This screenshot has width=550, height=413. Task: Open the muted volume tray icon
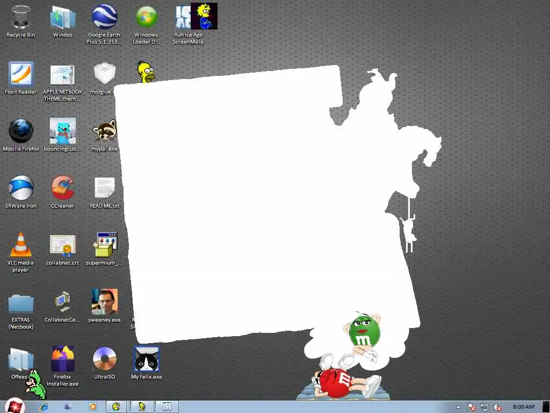coord(497,408)
